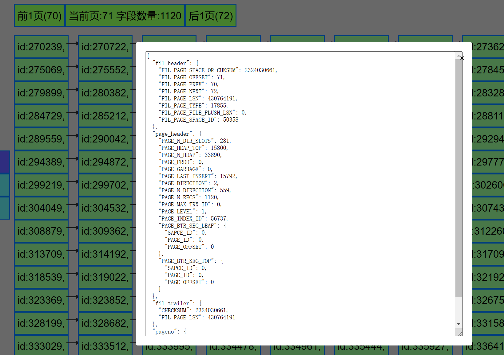Click the "PAGE_BTR_SEG_LEAF" key

tap(188, 226)
